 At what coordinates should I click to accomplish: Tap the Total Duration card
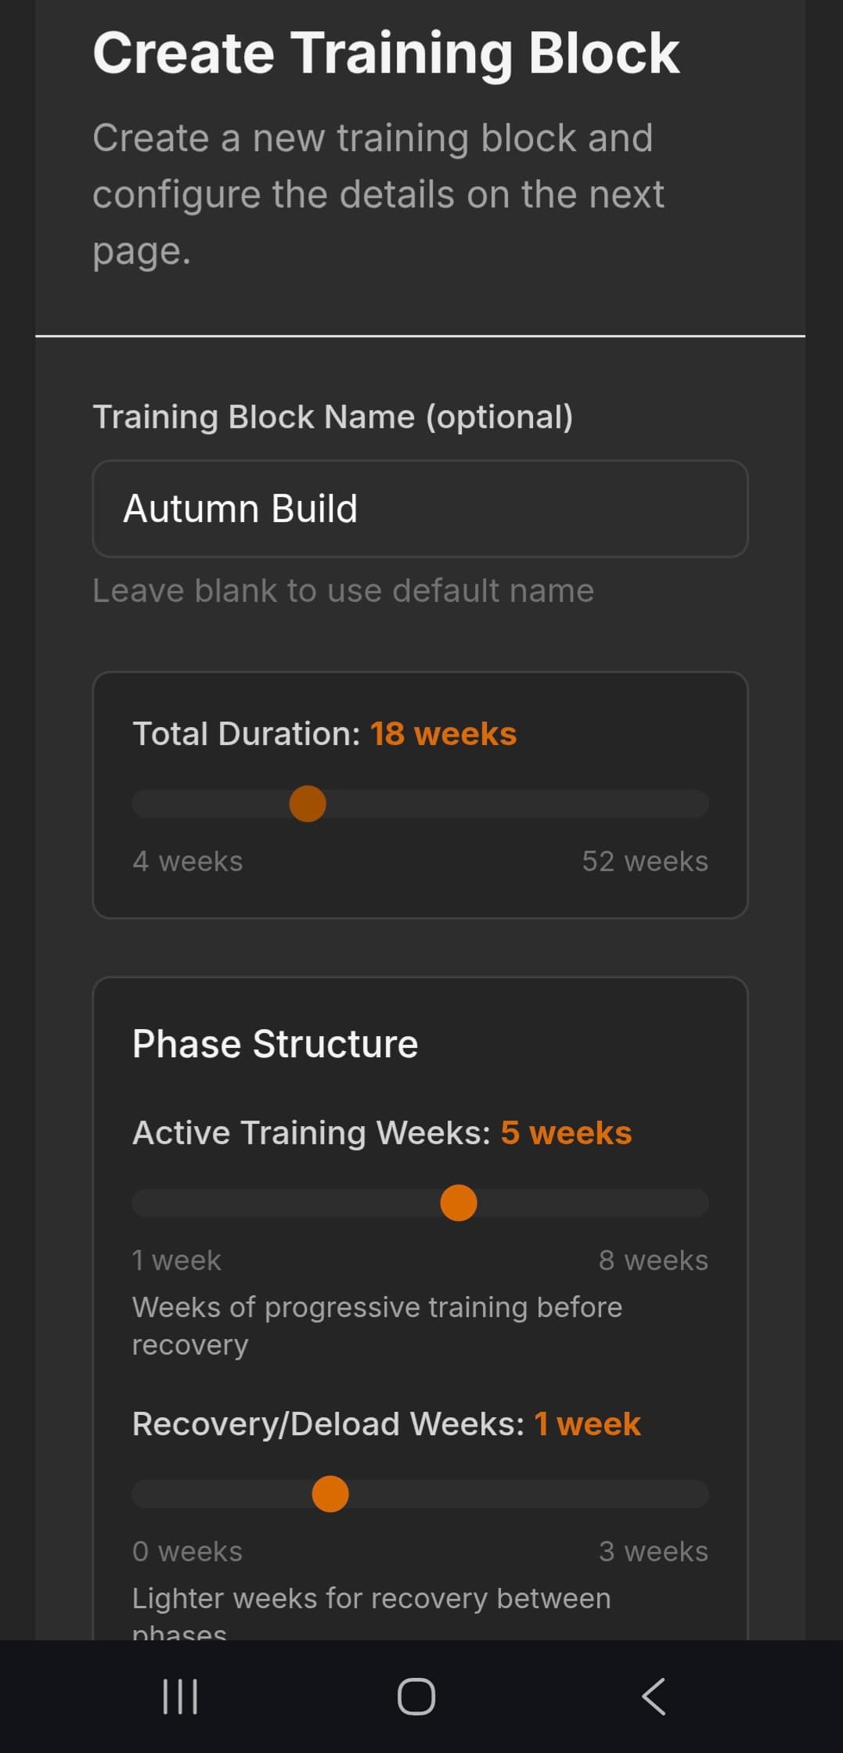421,794
